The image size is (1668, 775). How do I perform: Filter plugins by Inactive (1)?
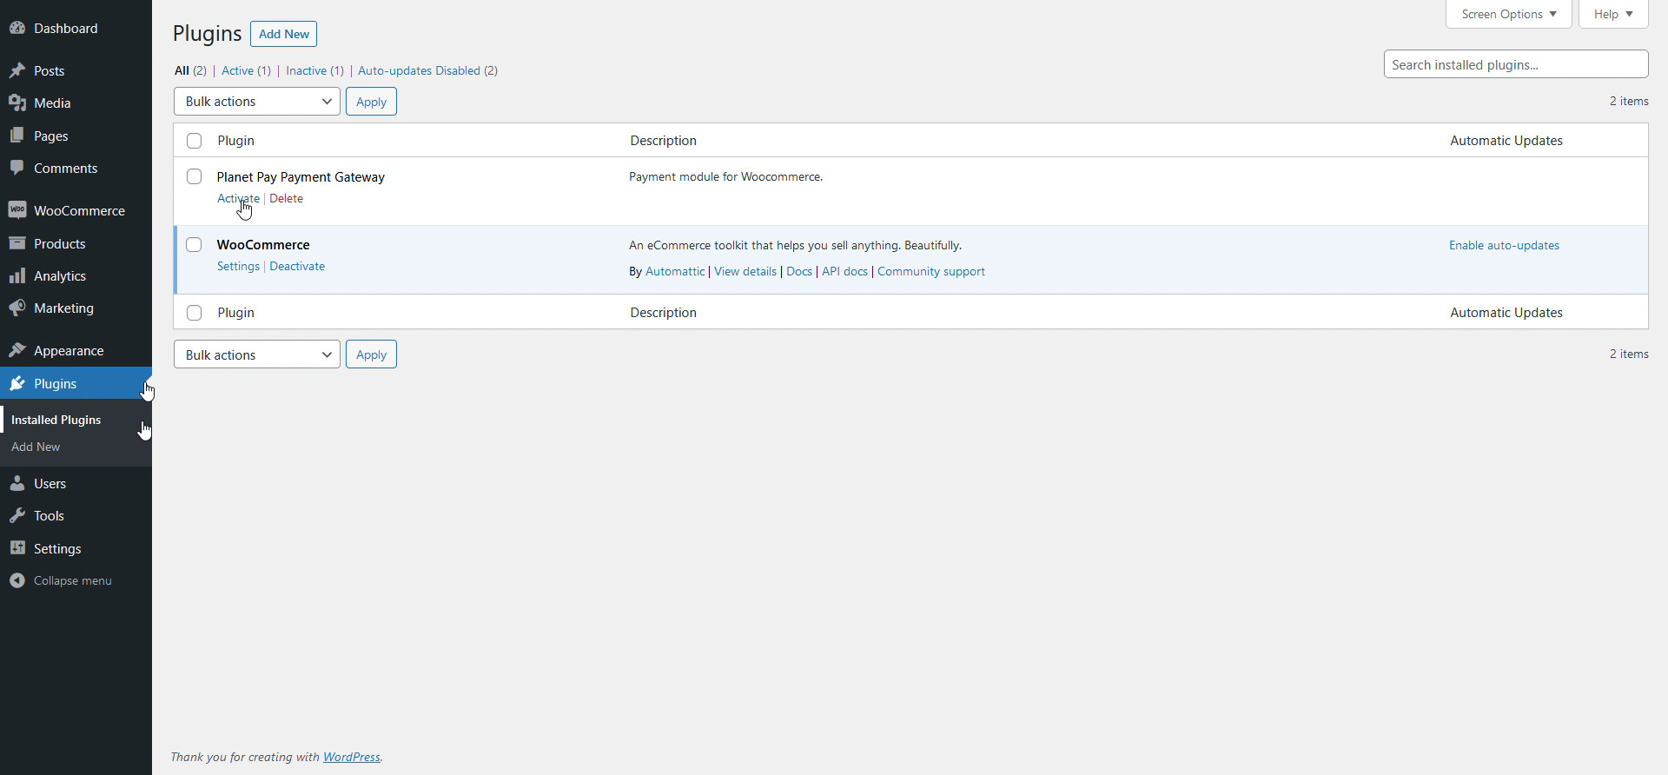point(314,70)
